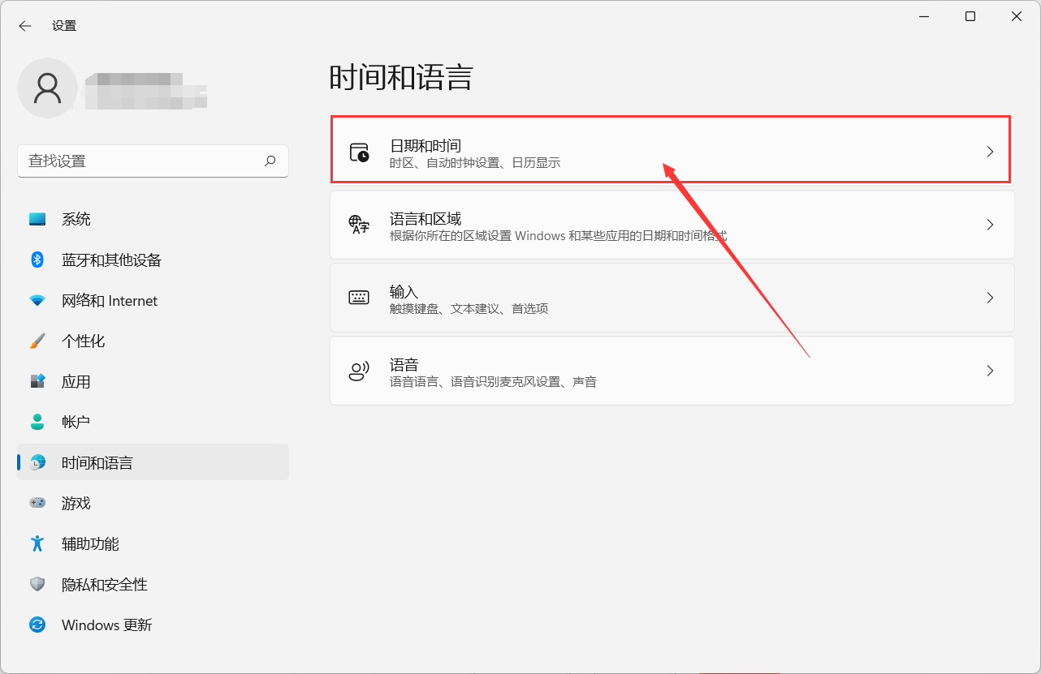The image size is (1041, 674).
Task: Open 游戏 settings page
Action: tap(153, 503)
